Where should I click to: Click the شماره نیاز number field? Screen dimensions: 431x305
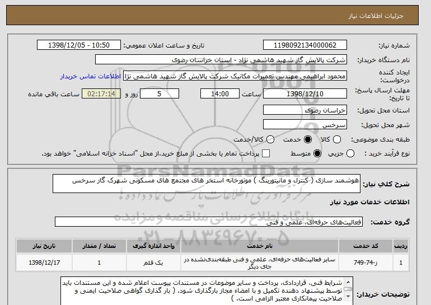pyautogui.click(x=305, y=45)
